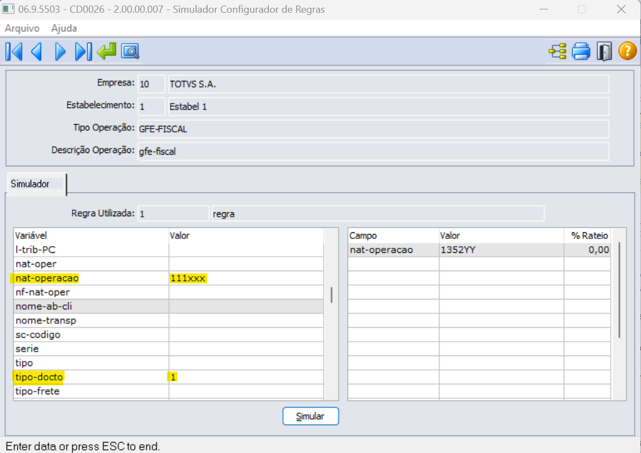
Task: Click the blue printer icon
Action: (581, 52)
